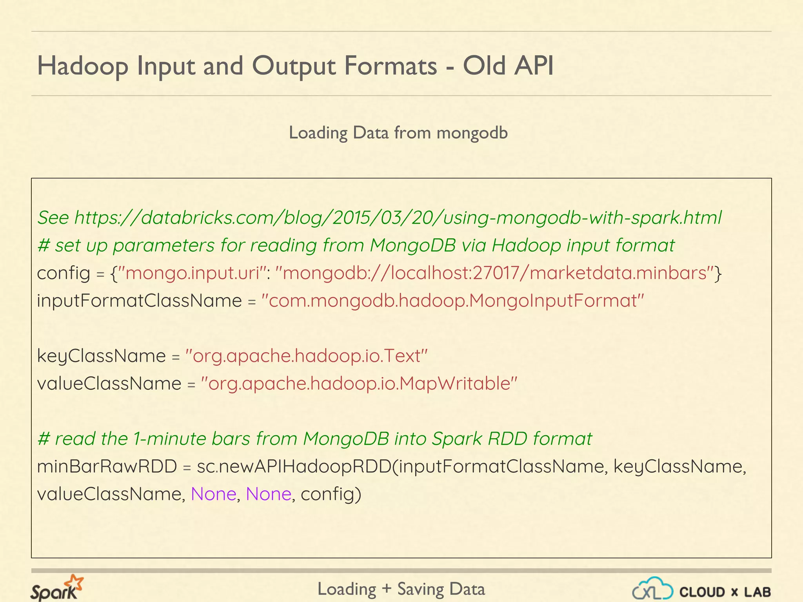Click 'config' at the start of the dictionary line

64,273
